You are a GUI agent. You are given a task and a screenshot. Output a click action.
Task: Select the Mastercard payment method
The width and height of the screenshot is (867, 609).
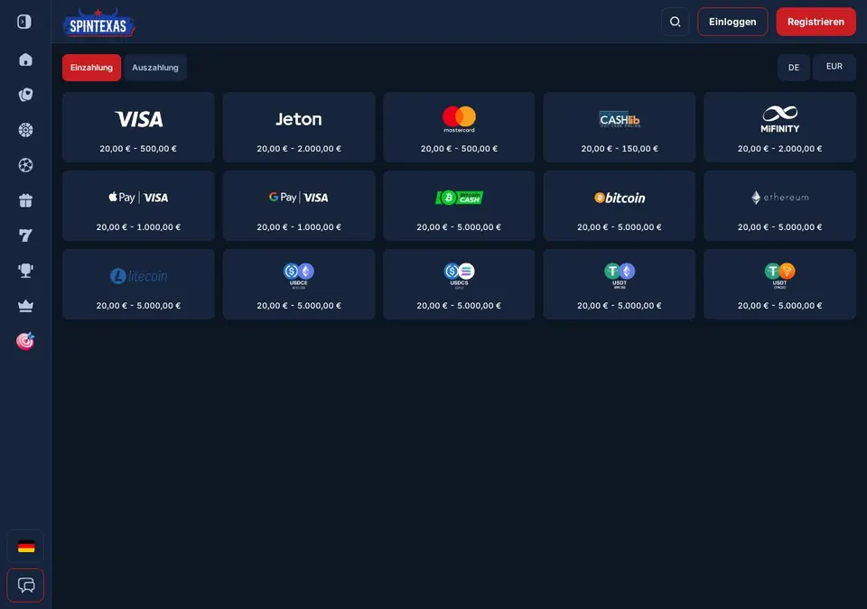459,127
